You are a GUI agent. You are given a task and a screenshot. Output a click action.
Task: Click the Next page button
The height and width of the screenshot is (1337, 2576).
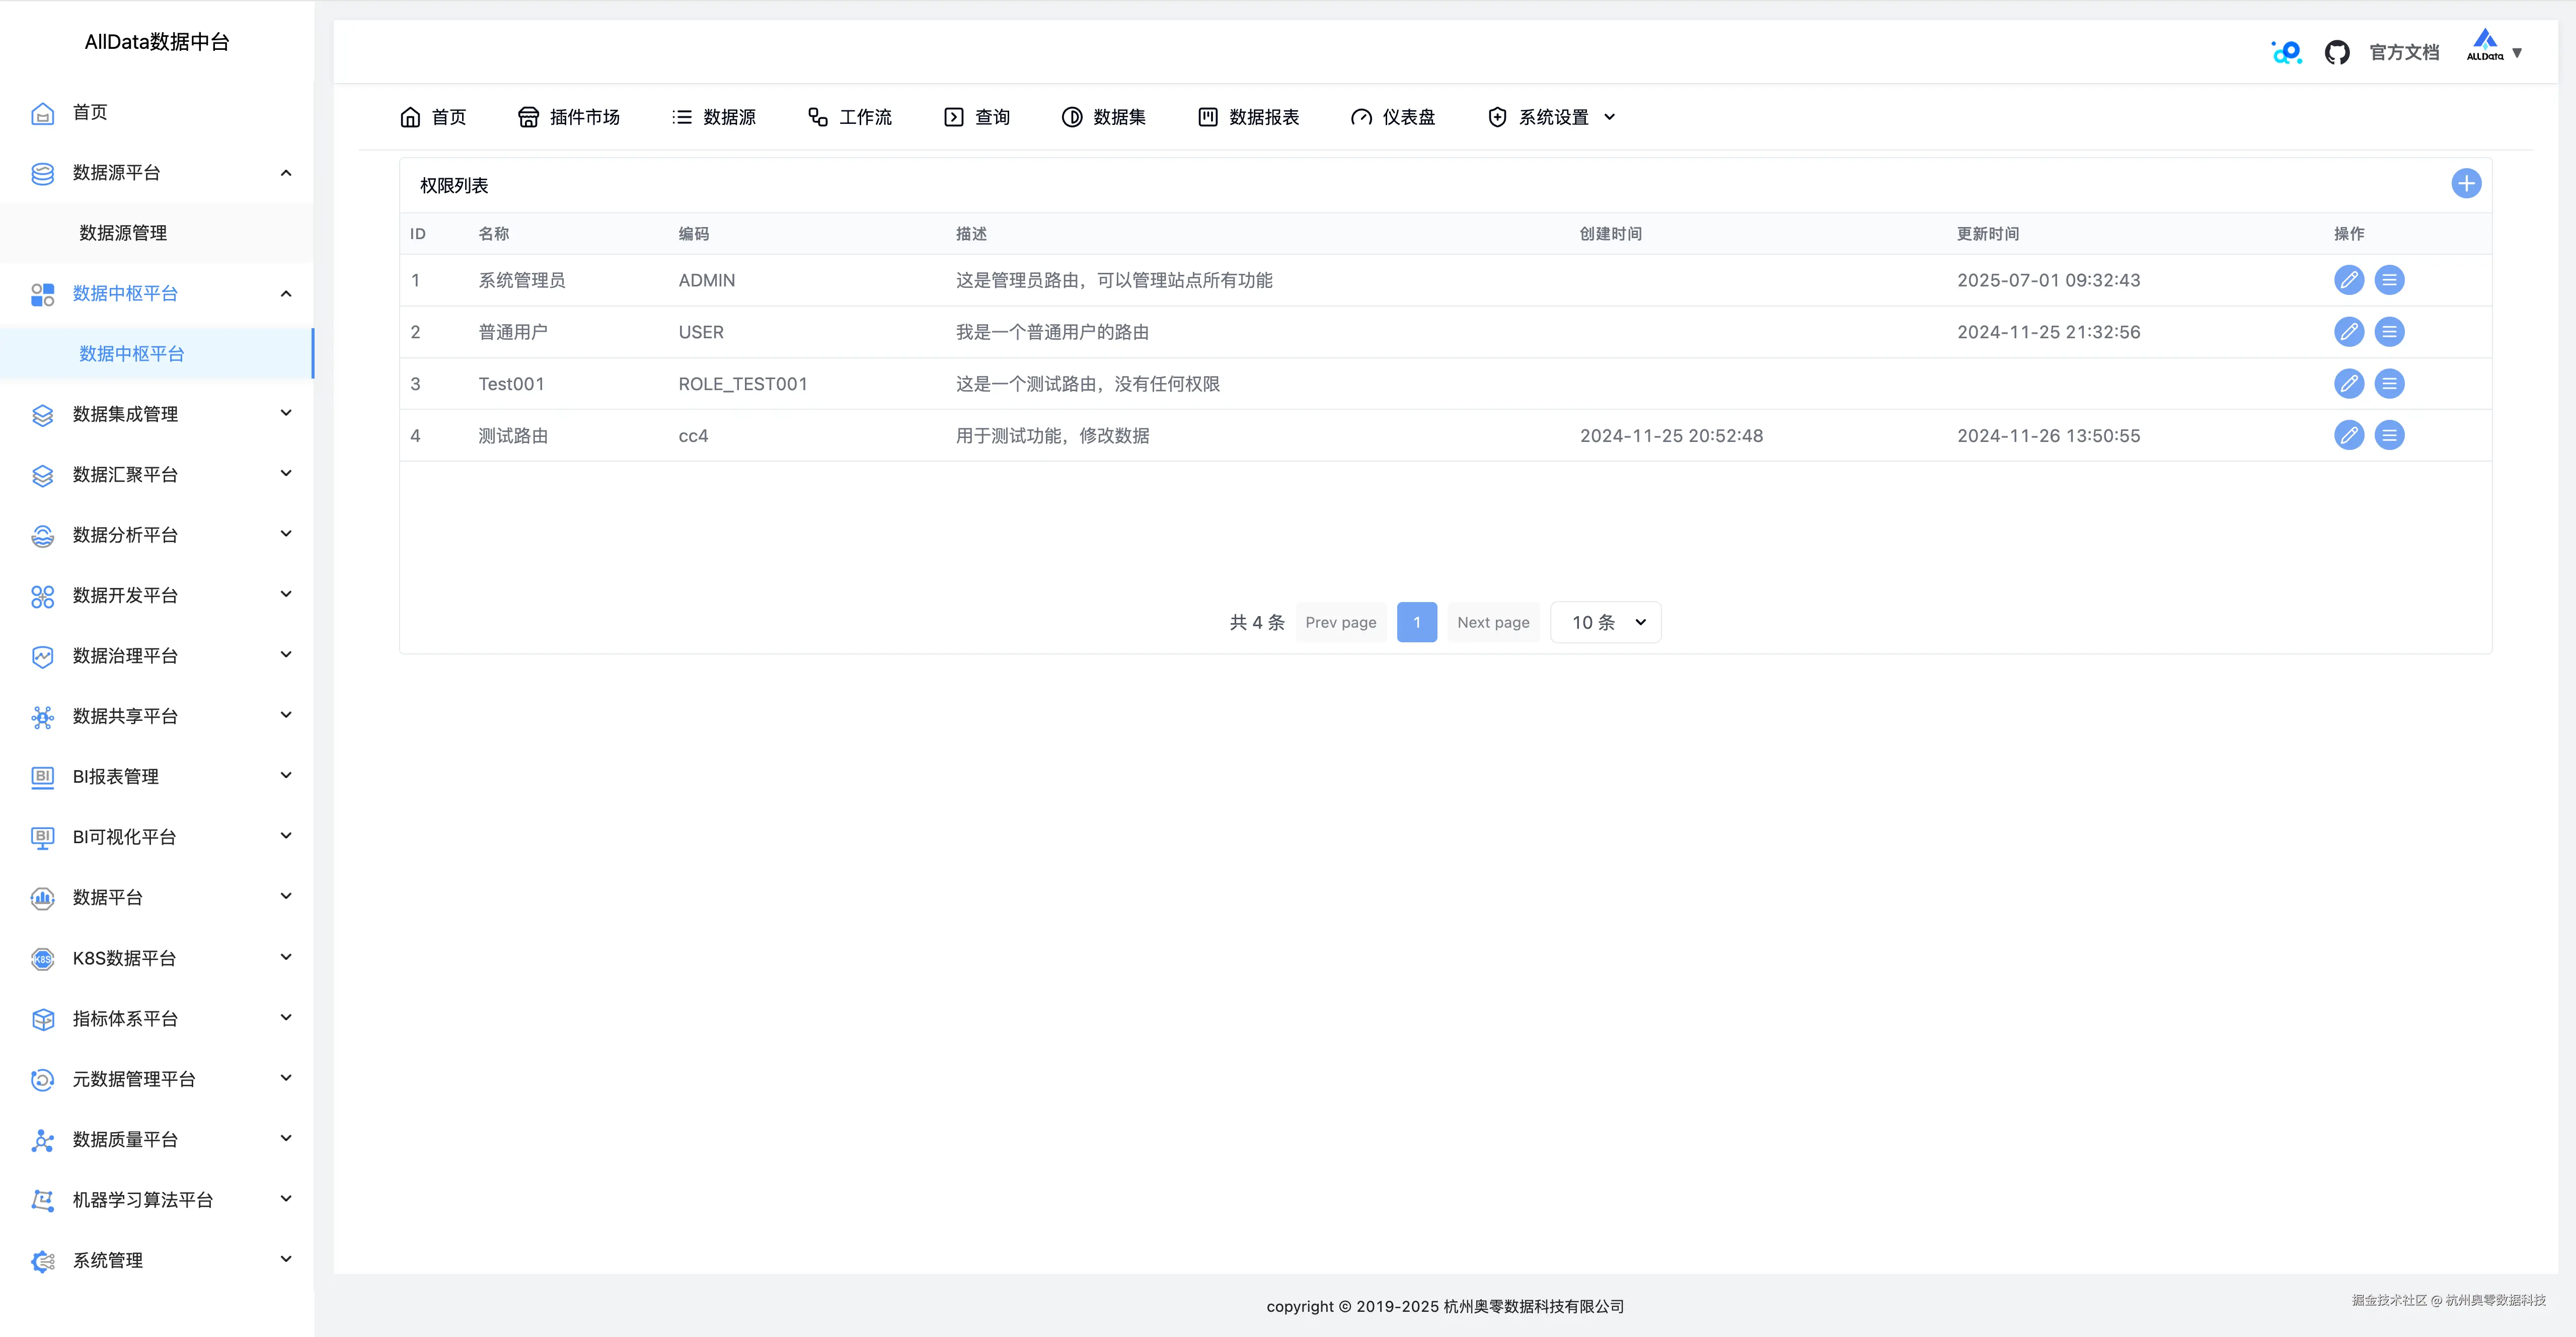coord(1493,621)
